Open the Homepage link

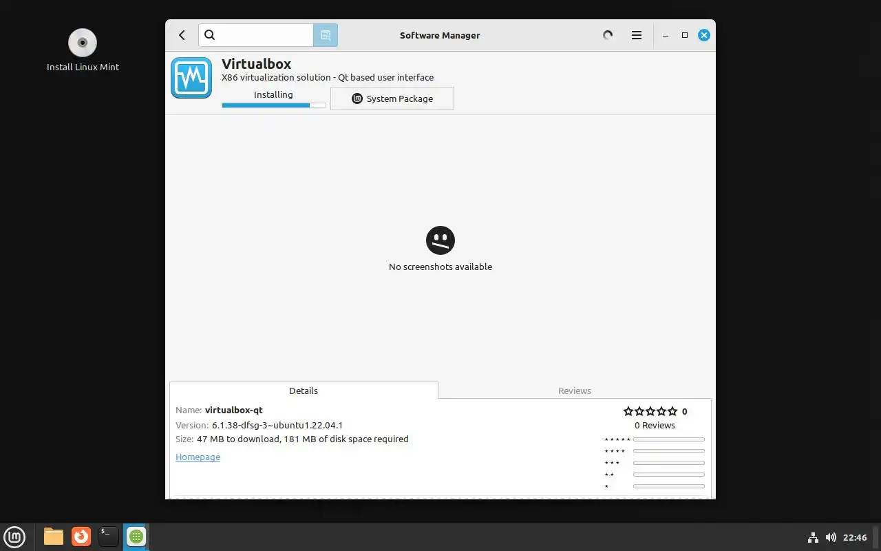198,457
